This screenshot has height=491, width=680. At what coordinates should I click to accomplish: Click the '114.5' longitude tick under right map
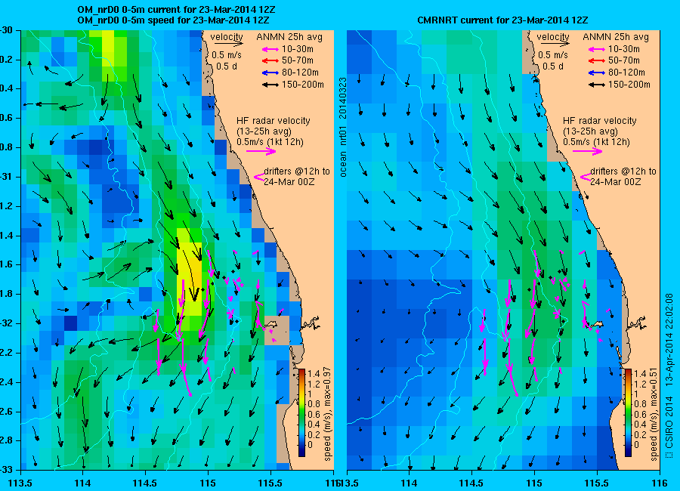coord(471,483)
